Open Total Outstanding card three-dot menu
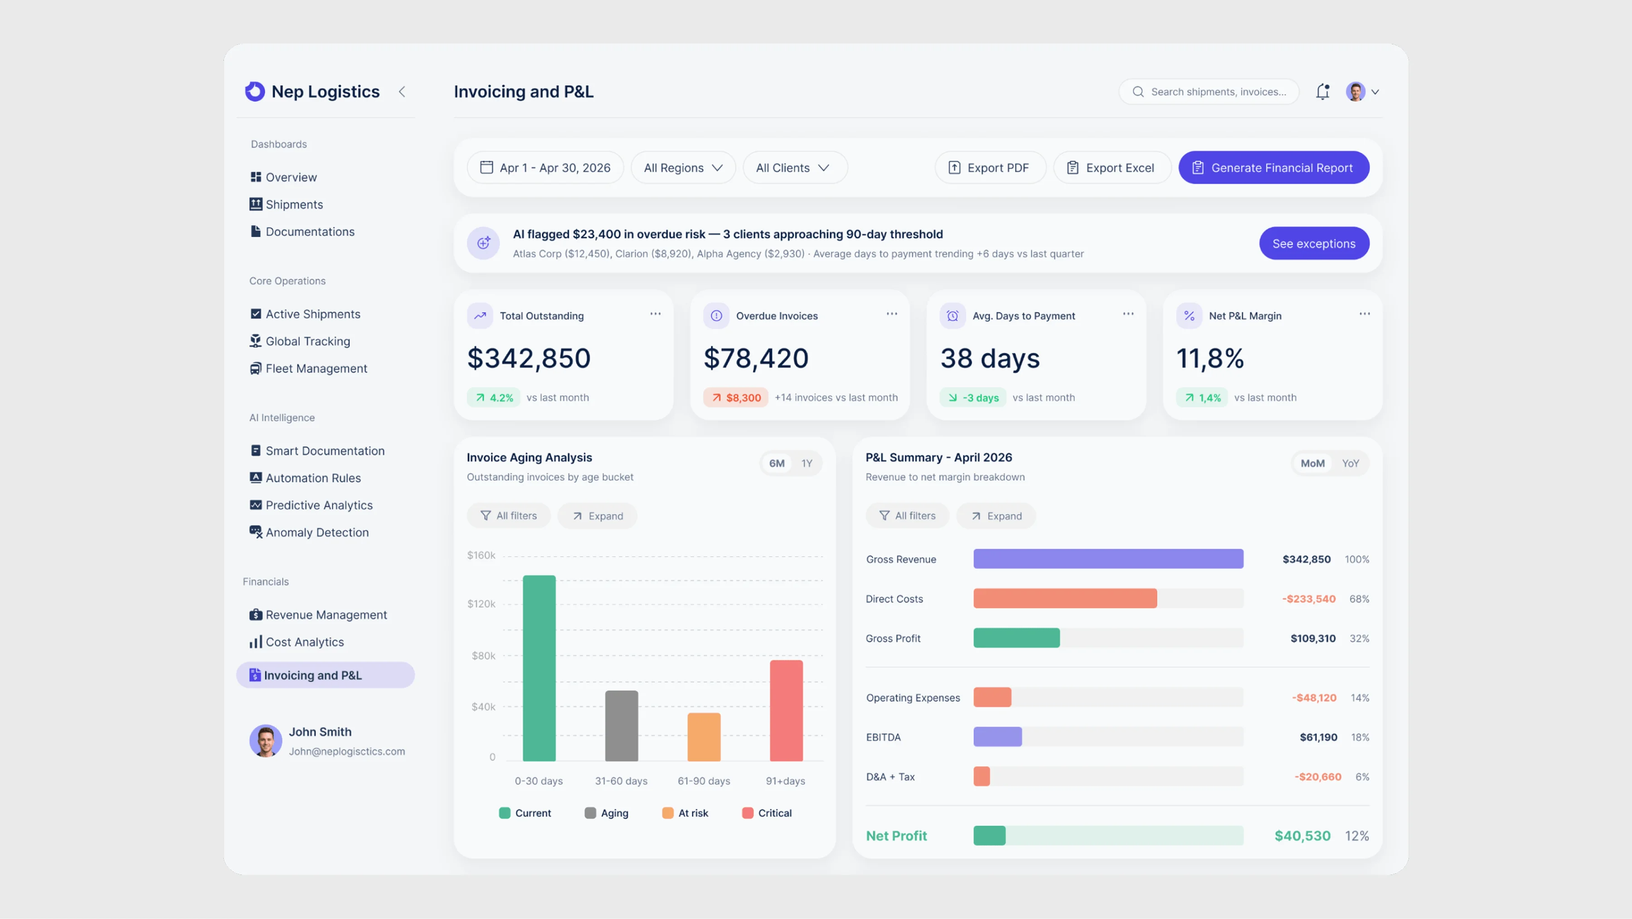The height and width of the screenshot is (919, 1632). pos(655,314)
